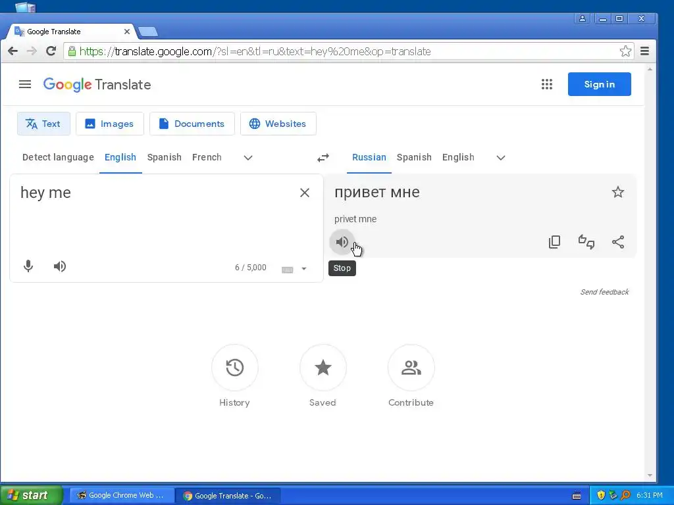Save translation with star icon
Viewport: 674px width, 505px height.
(617, 192)
